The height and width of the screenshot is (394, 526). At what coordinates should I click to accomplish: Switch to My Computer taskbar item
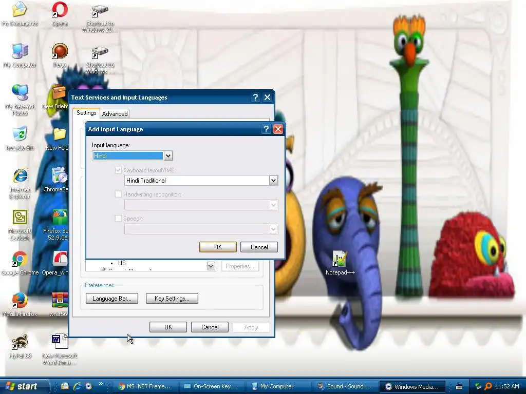[278, 387]
